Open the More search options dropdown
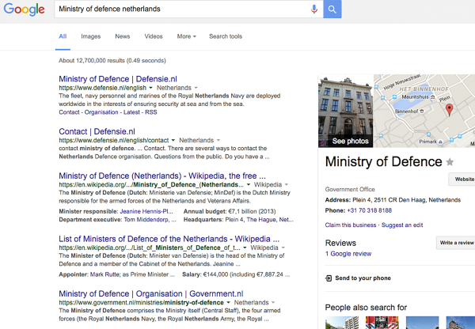 187,36
